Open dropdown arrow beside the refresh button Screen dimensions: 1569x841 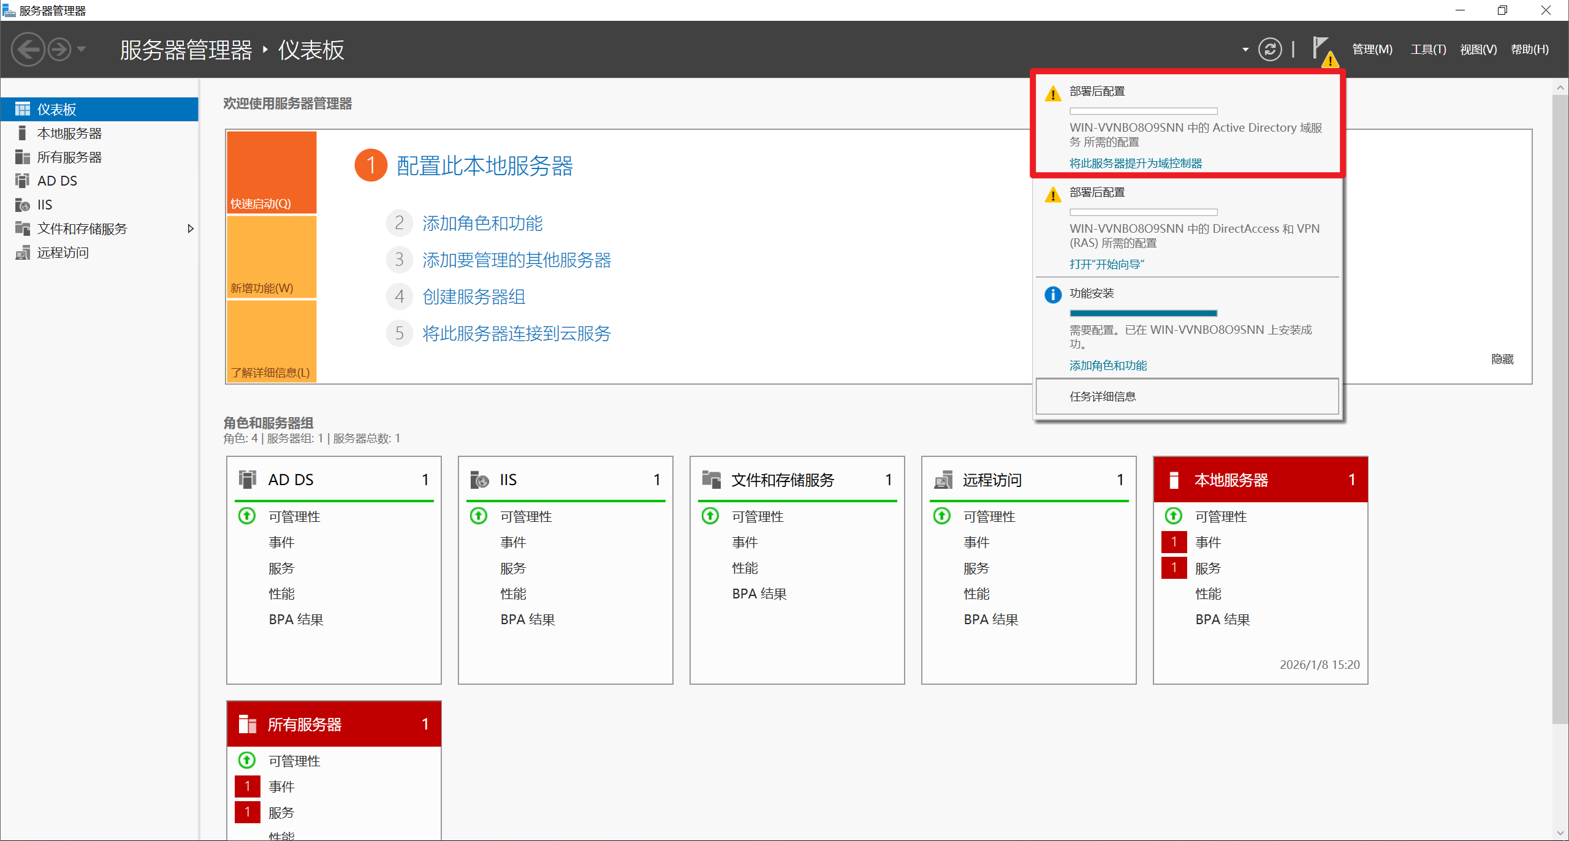1245,49
